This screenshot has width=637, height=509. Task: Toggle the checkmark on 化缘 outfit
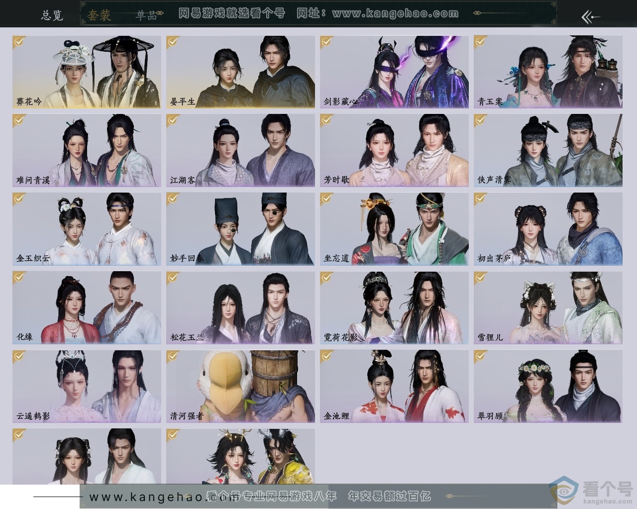coord(19,278)
